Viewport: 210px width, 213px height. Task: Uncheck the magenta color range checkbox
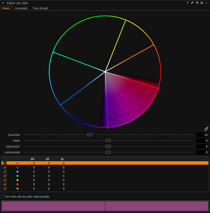pyautogui.click(x=5, y=163)
